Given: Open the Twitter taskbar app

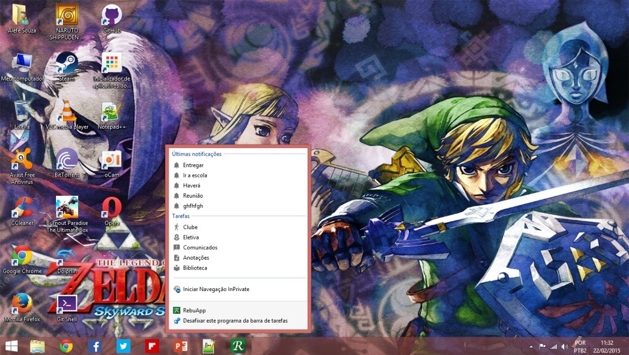Looking at the screenshot, I should coord(123,346).
